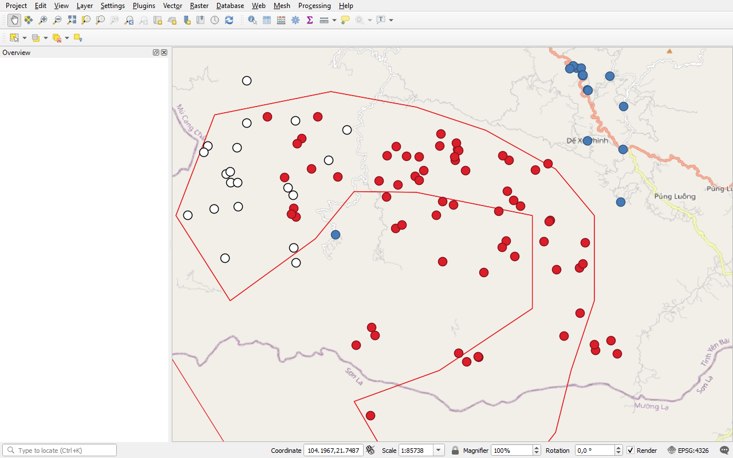Open Statistical Summary sigma icon

(310, 20)
